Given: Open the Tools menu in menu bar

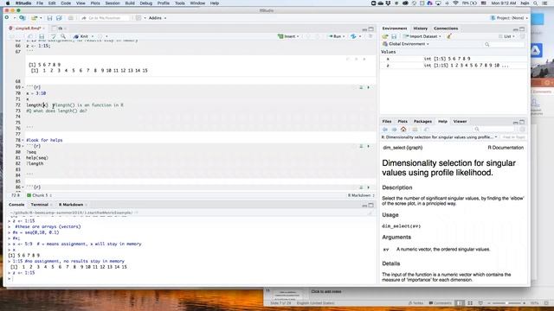Looking at the screenshot, I should tap(180, 3).
